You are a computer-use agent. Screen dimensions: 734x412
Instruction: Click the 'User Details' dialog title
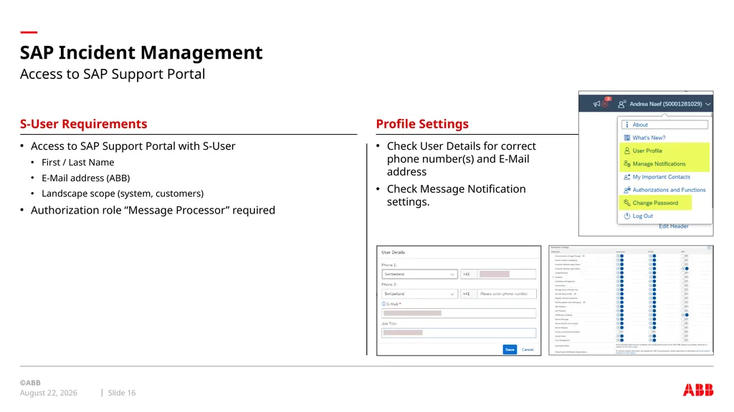tap(394, 252)
